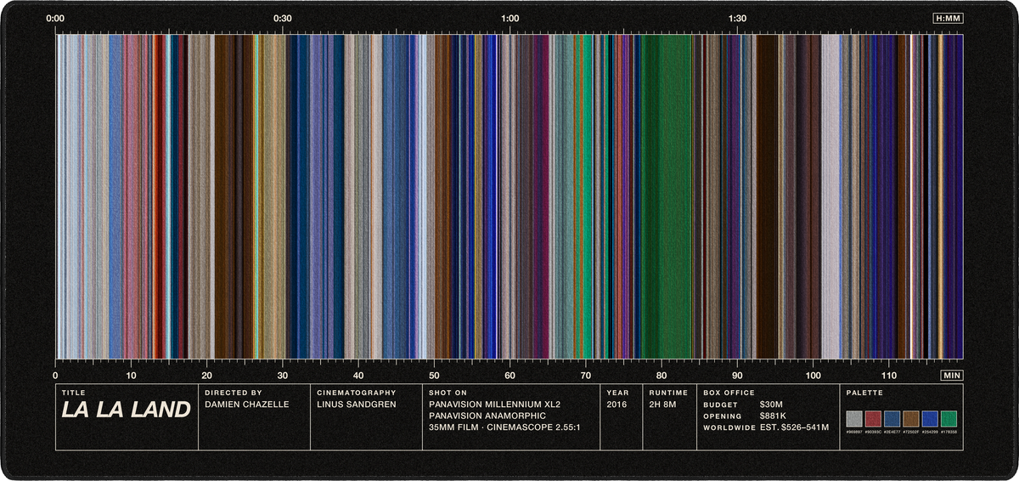
Task: Click the OPENING row label
Action: point(722,416)
